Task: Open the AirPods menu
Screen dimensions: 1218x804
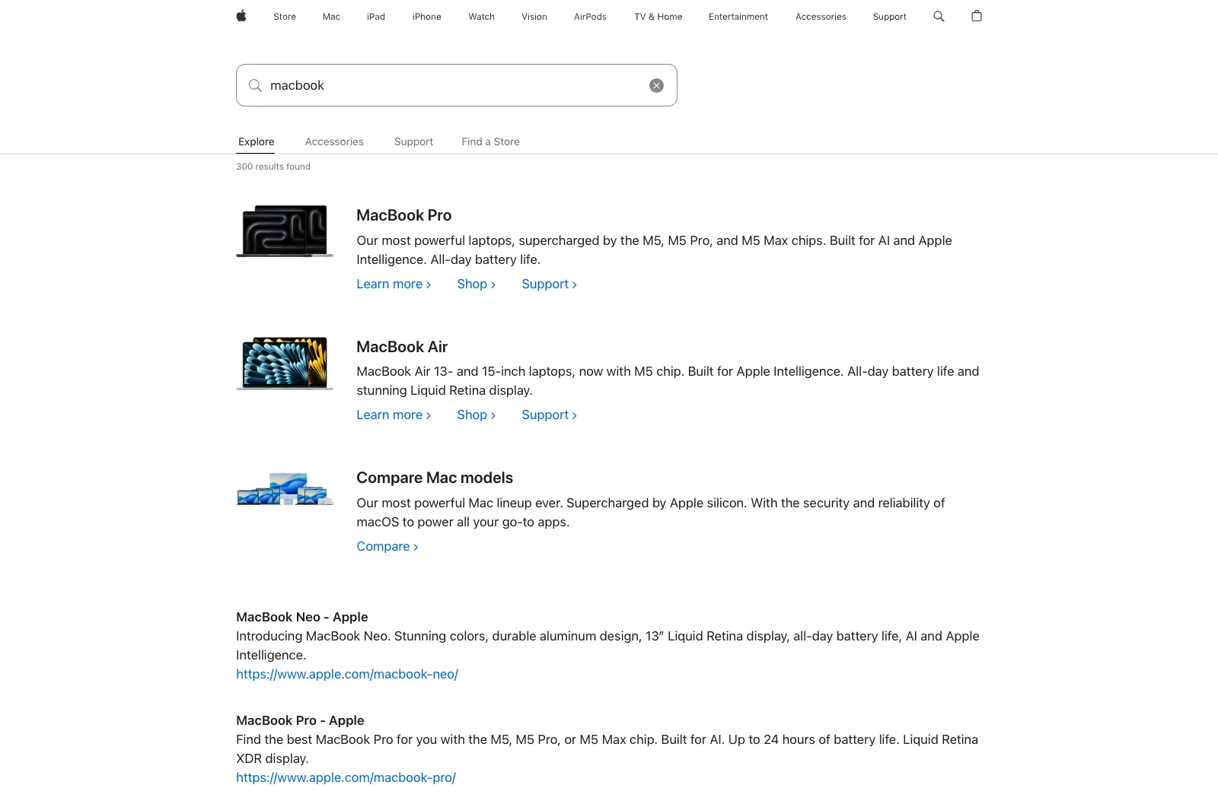Action: [590, 17]
